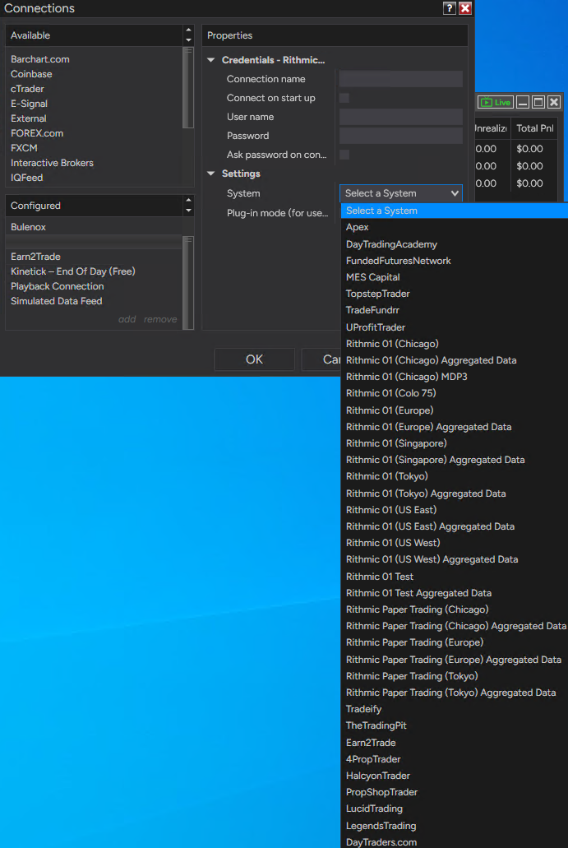This screenshot has height=848, width=568.
Task: Collapse the Settings section
Action: tap(210, 174)
